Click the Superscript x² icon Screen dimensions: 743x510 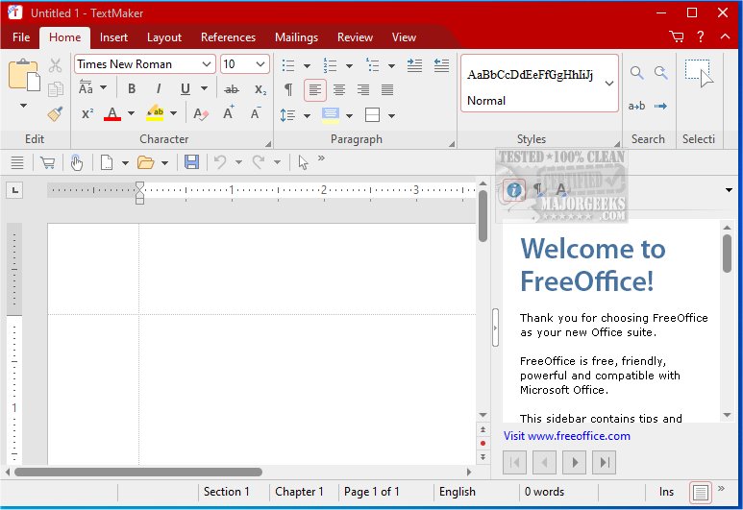[87, 114]
